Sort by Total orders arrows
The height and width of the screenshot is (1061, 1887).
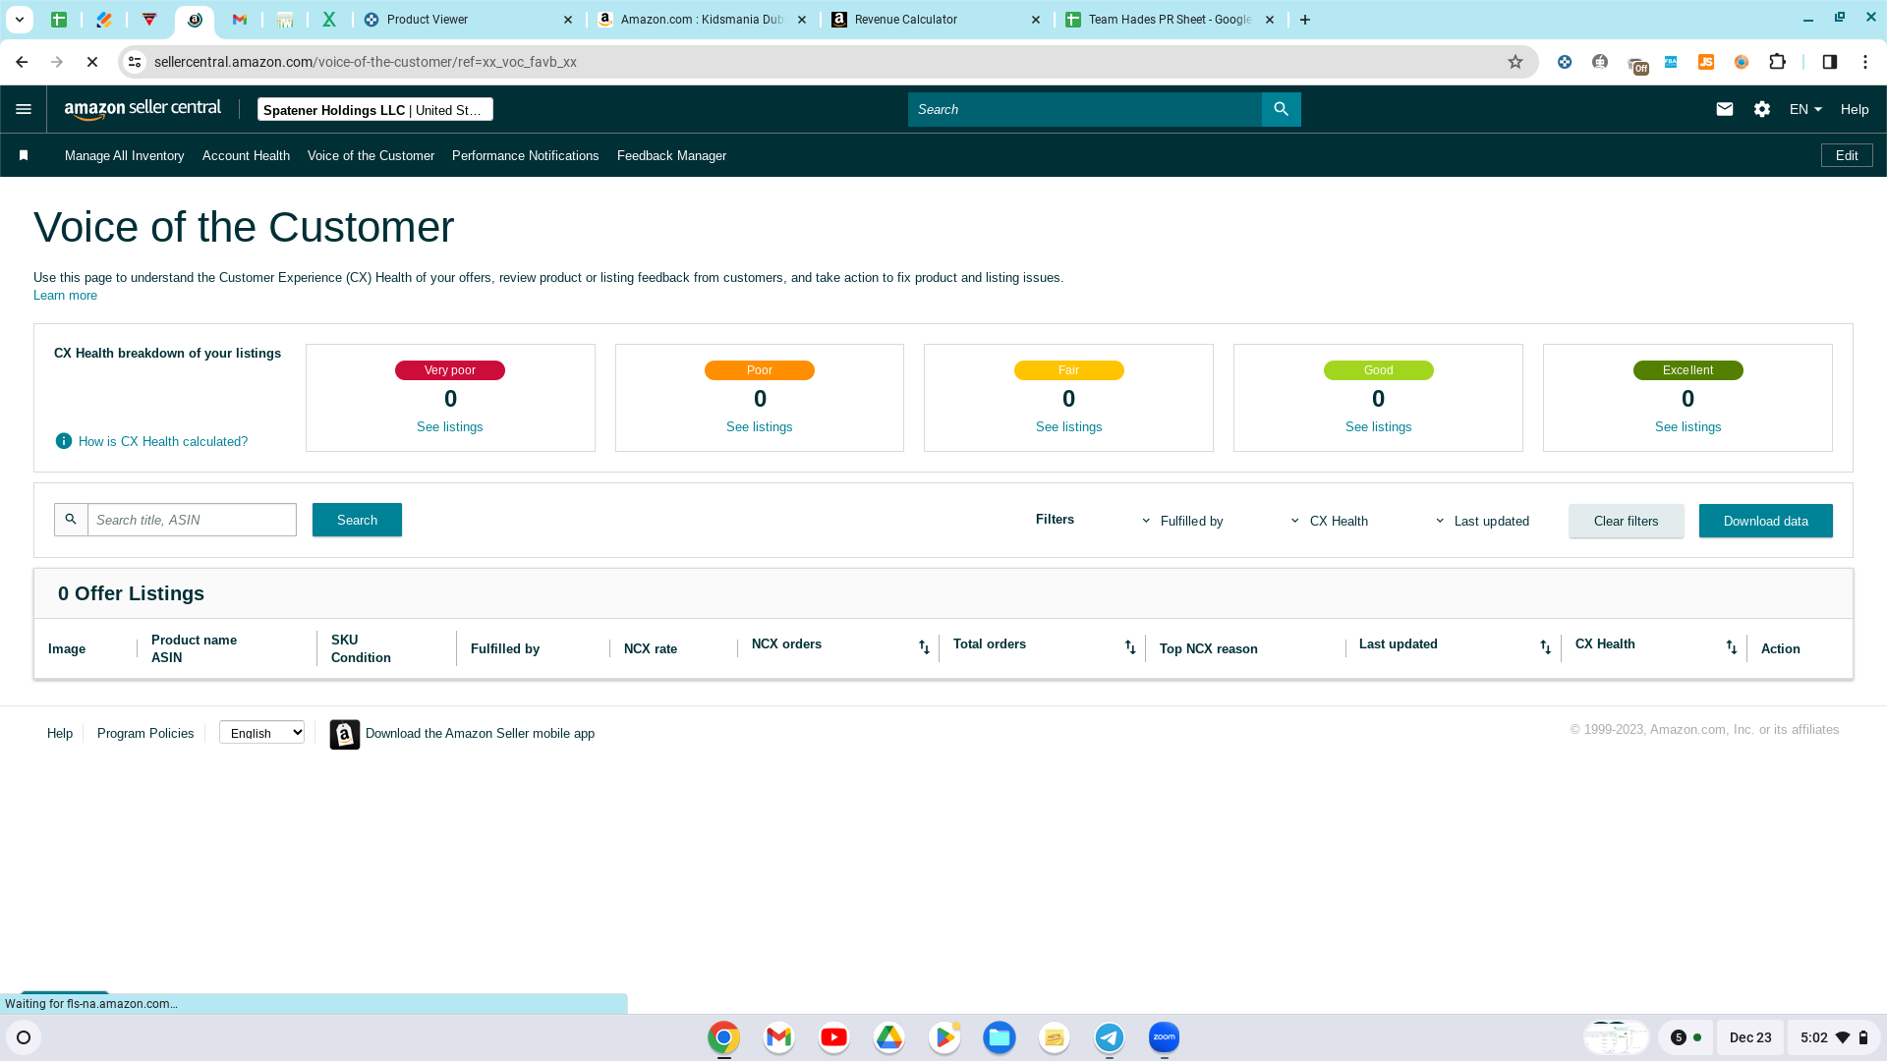1130,646
